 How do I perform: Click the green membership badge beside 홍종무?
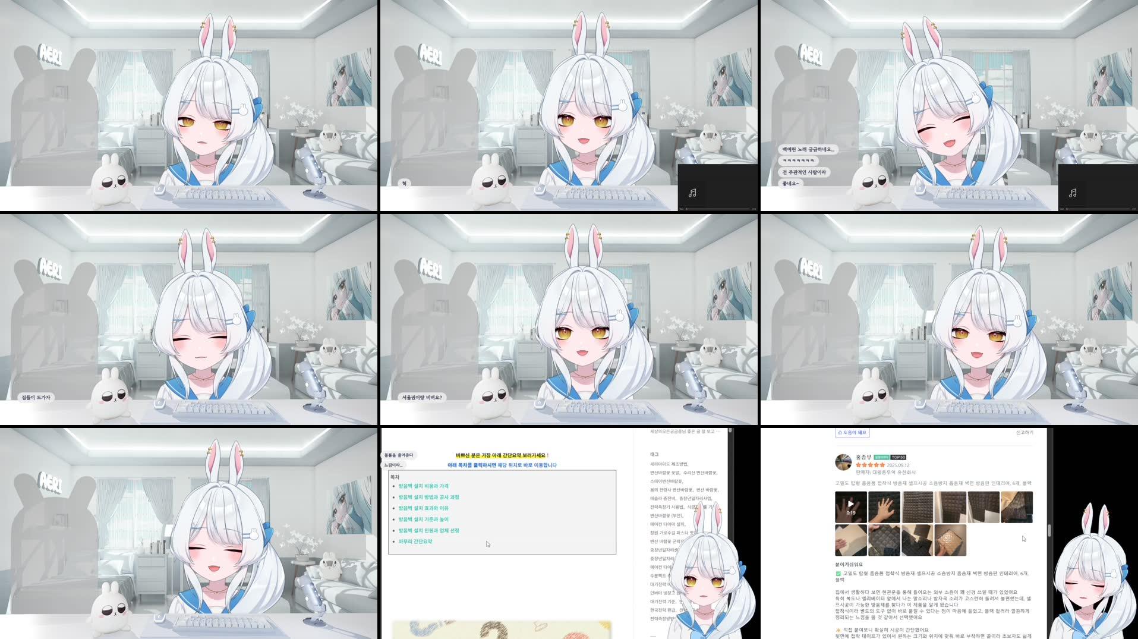883,458
